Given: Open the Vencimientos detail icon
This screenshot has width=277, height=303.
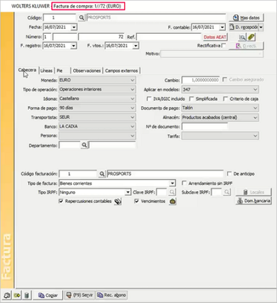Looking at the screenshot, I should [x=172, y=202].
